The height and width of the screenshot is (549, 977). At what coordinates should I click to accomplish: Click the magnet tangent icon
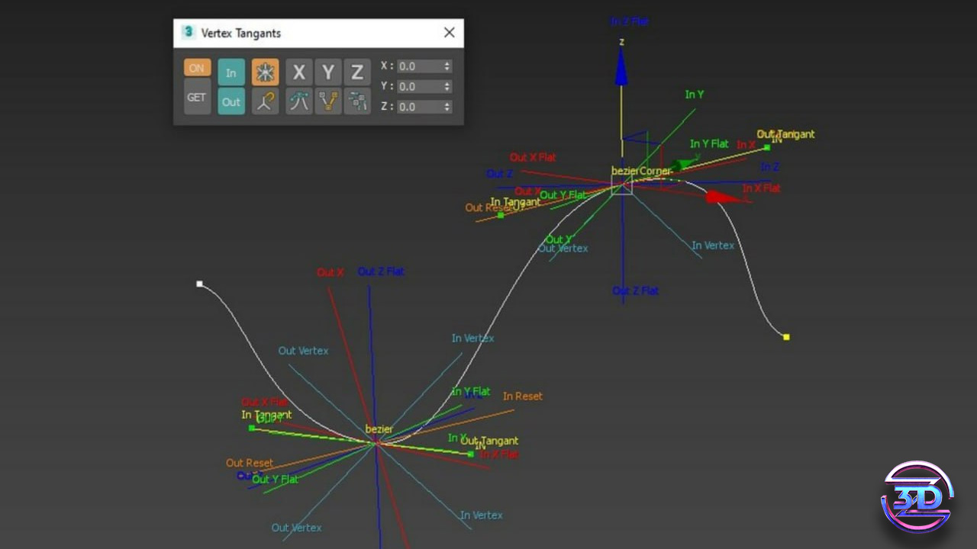[x=266, y=101]
